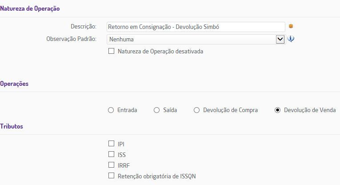Image resolution: width=340 pixels, height=185 pixels.
Task: Click the Natureza de Operação section heading
Action: [x=30, y=8]
